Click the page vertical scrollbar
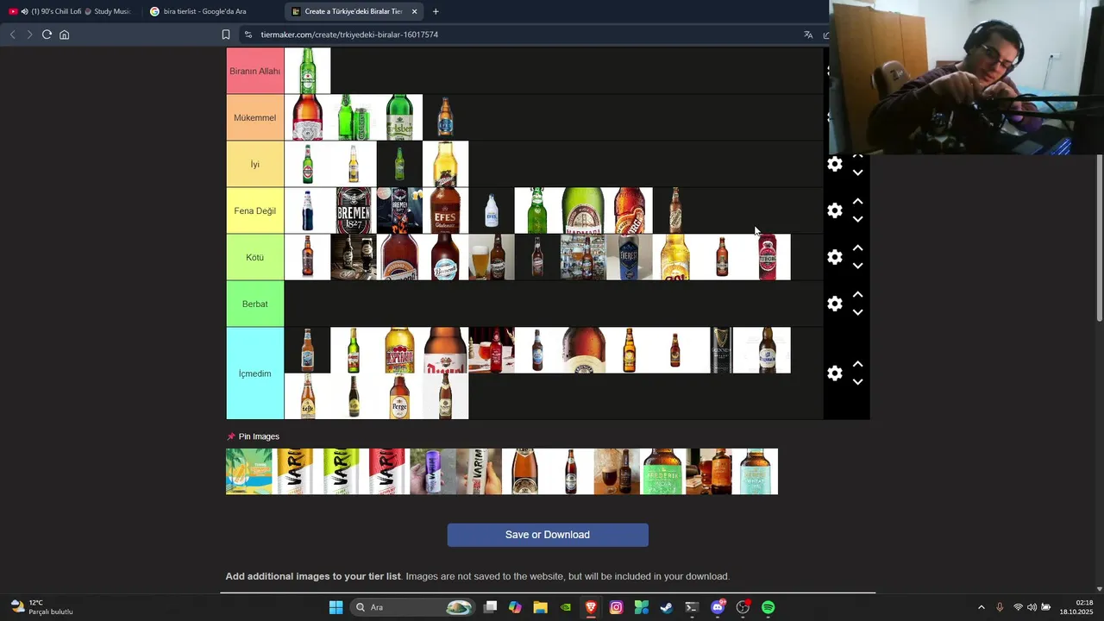This screenshot has height=621, width=1104. tap(1099, 237)
